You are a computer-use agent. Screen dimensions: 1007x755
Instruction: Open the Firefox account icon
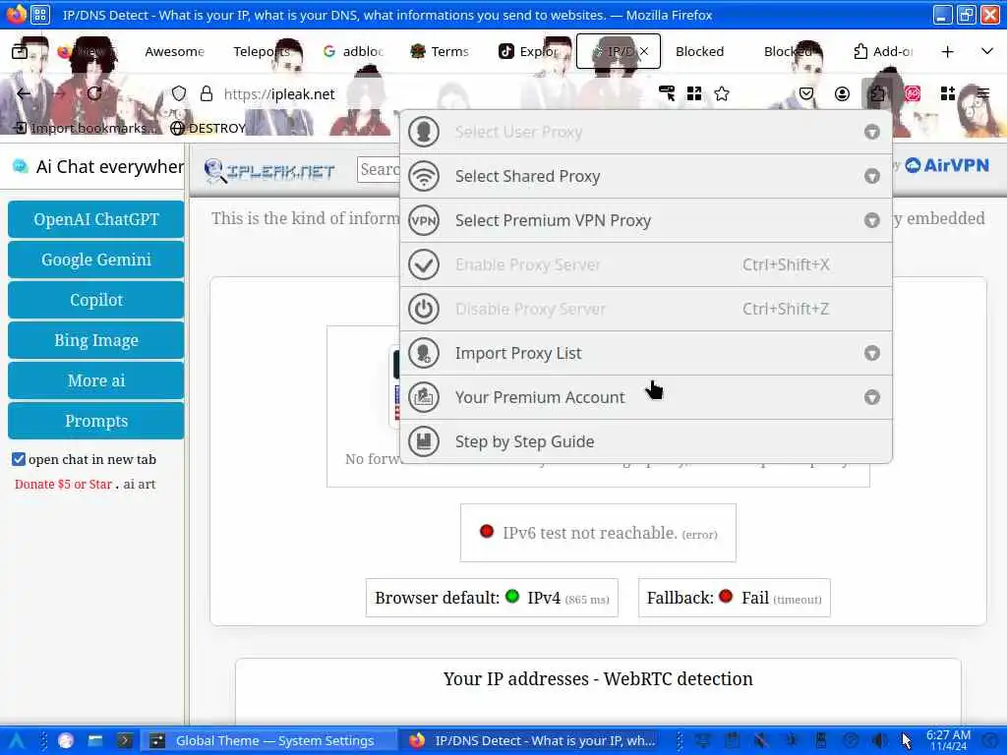pyautogui.click(x=842, y=93)
